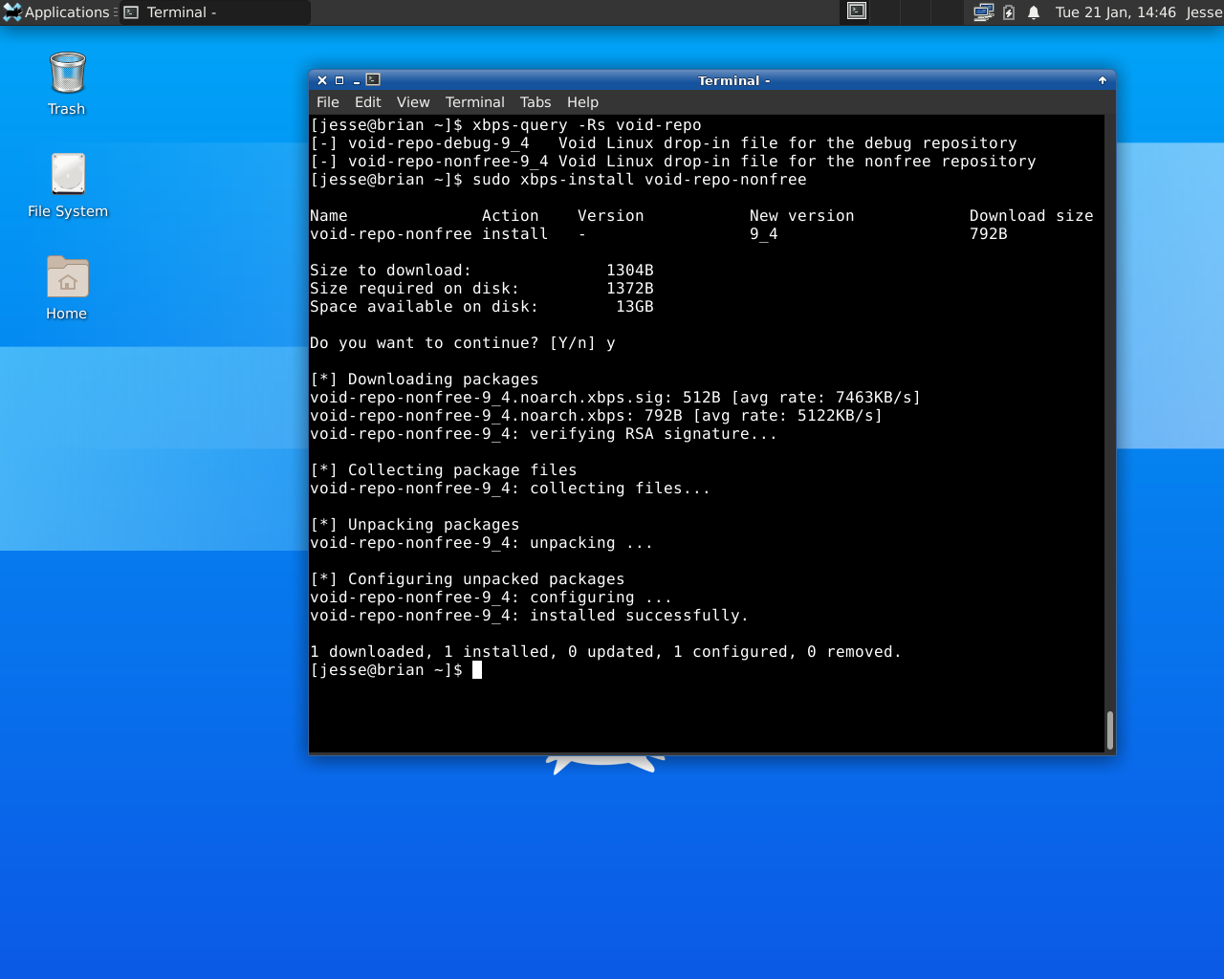Click '1 downloaded, 1 installed' summary line

(606, 652)
